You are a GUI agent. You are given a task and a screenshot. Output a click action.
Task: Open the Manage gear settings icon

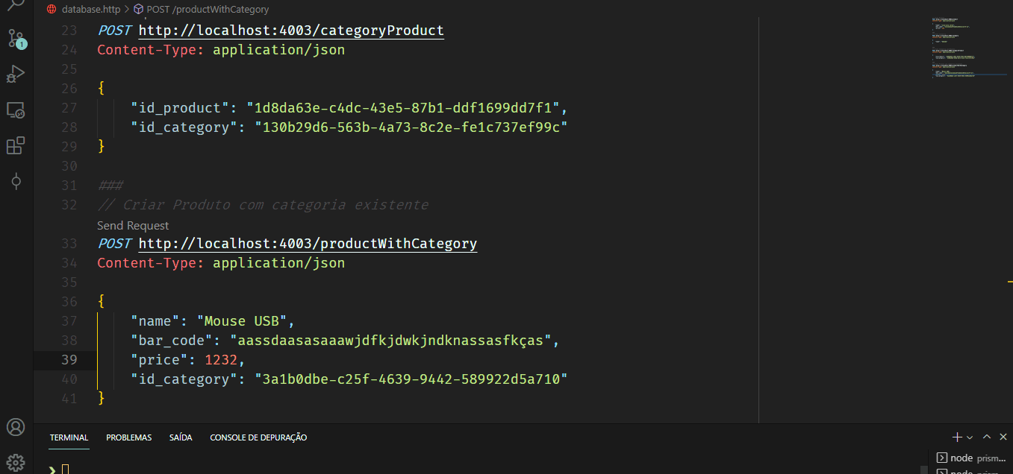pos(16,462)
